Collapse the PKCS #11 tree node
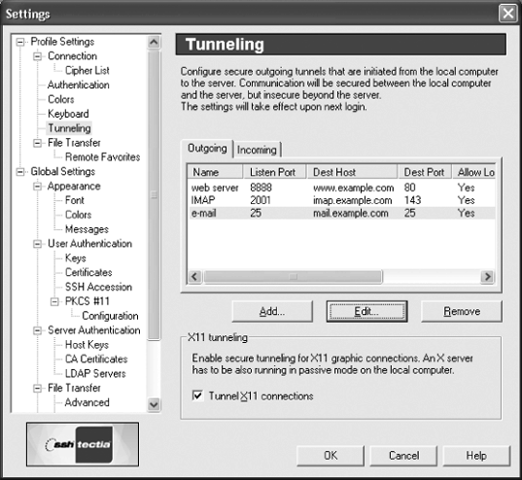 pos(54,301)
